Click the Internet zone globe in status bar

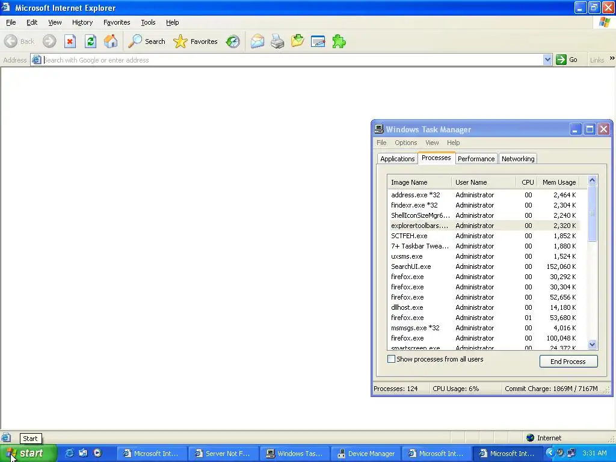(x=531, y=438)
